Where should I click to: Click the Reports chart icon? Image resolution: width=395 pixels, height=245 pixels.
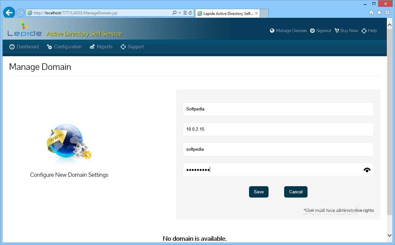(92, 47)
